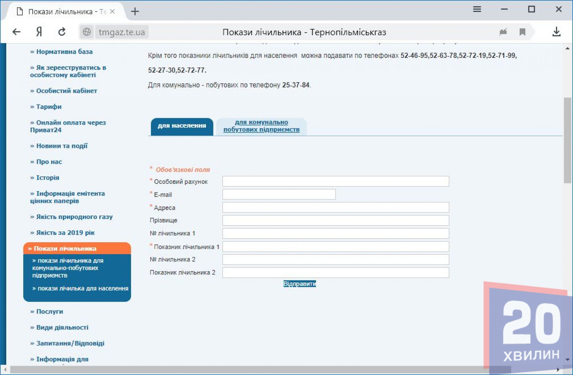The image size is (573, 375).
Task: Click the bookmark icon in address bar
Action: pyautogui.click(x=522, y=32)
